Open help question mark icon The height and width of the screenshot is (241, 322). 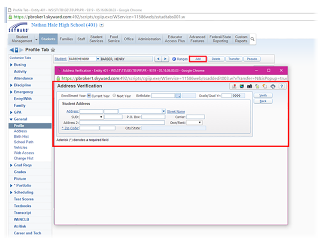pos(281,86)
